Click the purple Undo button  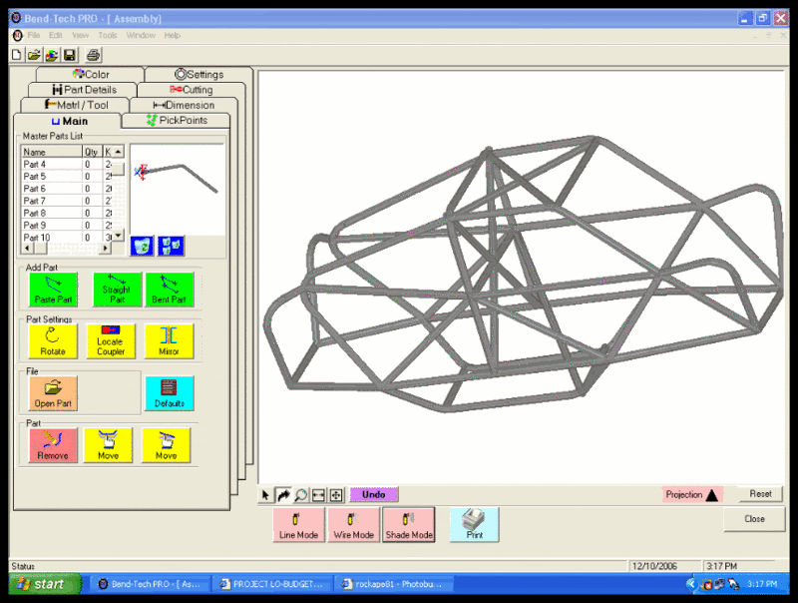click(373, 494)
